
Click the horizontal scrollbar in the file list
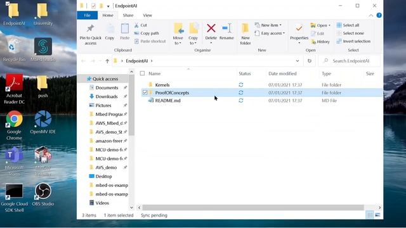pyautogui.click(x=253, y=207)
